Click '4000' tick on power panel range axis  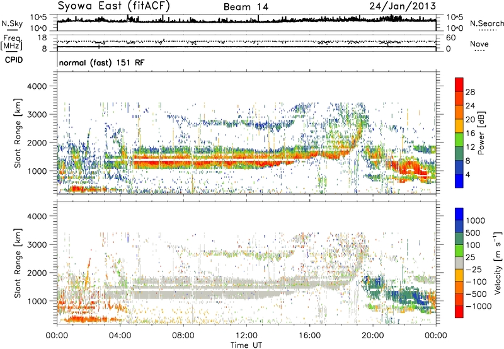point(37,86)
